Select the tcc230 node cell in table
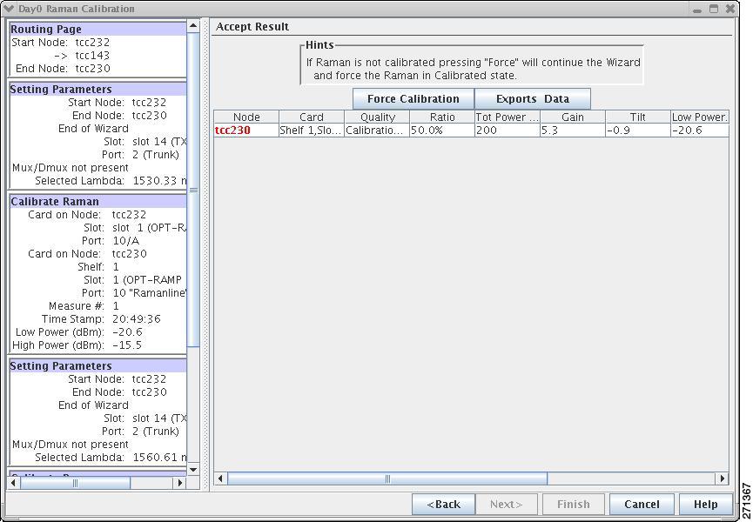 coord(246,130)
